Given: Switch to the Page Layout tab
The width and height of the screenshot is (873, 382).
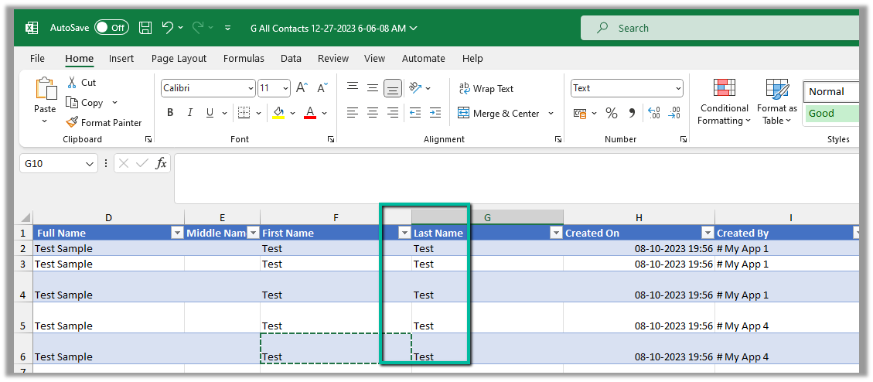Looking at the screenshot, I should [x=179, y=58].
